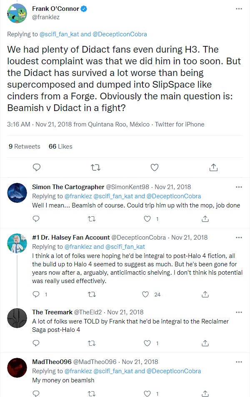
Task: Like the Dr. Halsey Fan Account tweet
Action: point(145,294)
